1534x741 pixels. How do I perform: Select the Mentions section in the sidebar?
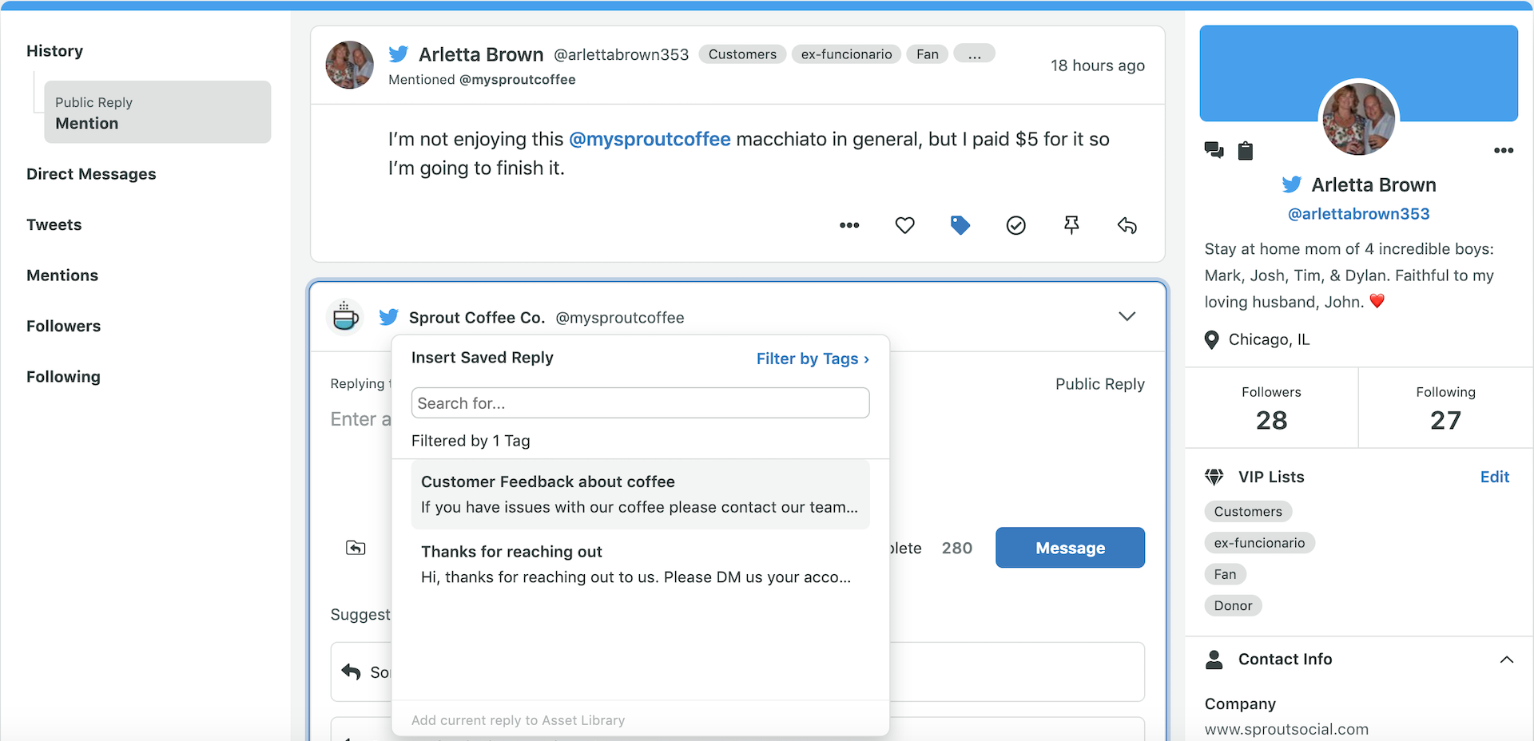pos(62,275)
